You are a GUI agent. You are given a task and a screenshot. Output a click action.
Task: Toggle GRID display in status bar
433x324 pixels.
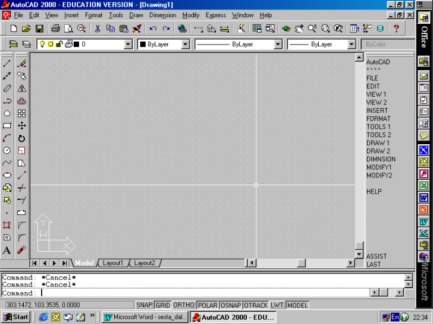(x=163, y=305)
